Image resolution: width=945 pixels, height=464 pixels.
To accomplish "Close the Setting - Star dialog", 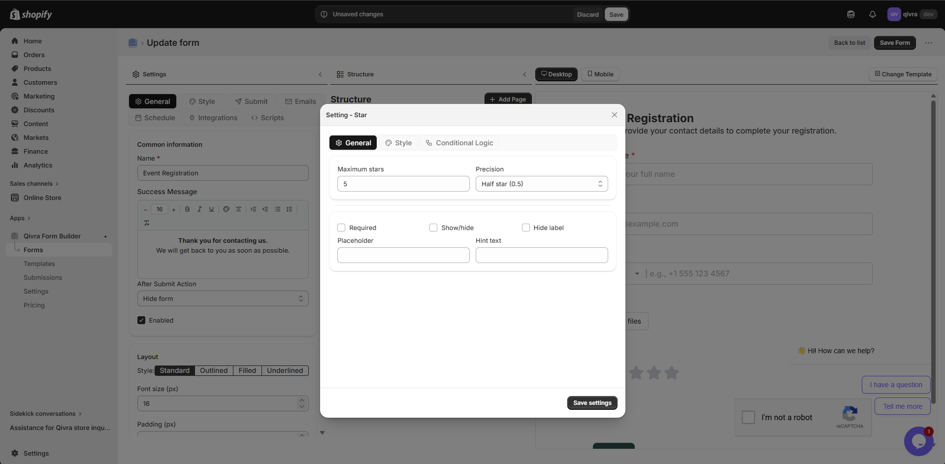I will [614, 115].
